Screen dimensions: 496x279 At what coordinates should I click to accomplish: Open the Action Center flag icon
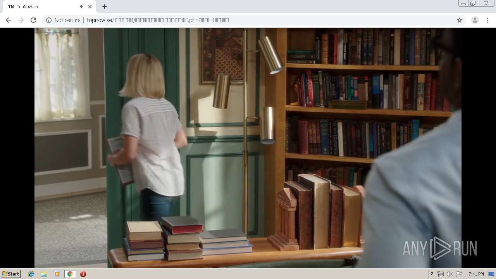pyautogui.click(x=459, y=274)
